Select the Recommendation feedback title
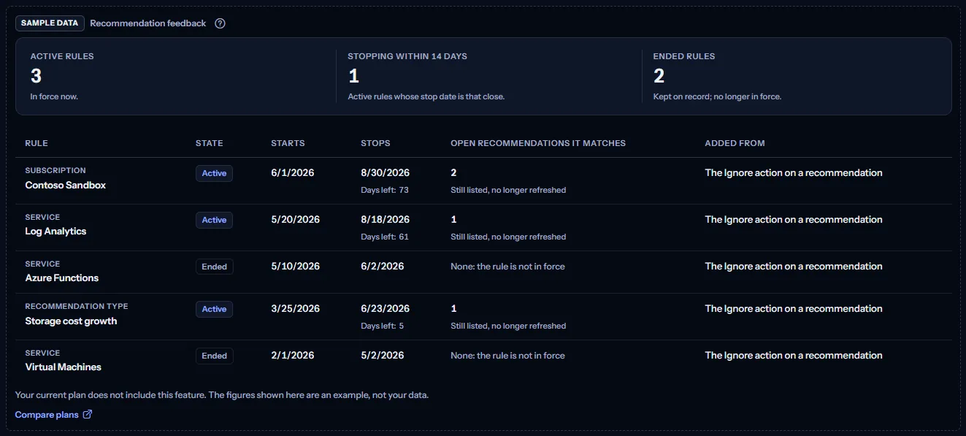The image size is (966, 436). coord(148,23)
